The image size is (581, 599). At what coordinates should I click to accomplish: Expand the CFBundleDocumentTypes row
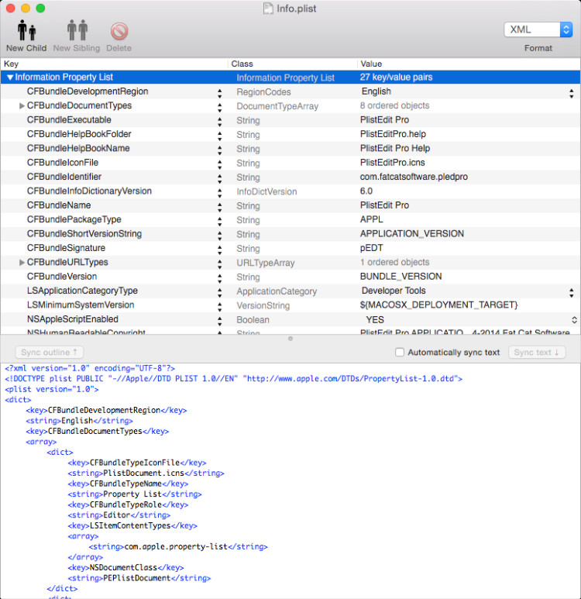[x=22, y=106]
